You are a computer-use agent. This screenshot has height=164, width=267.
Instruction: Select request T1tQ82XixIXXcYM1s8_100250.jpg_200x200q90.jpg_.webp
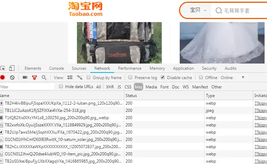(x=57, y=118)
